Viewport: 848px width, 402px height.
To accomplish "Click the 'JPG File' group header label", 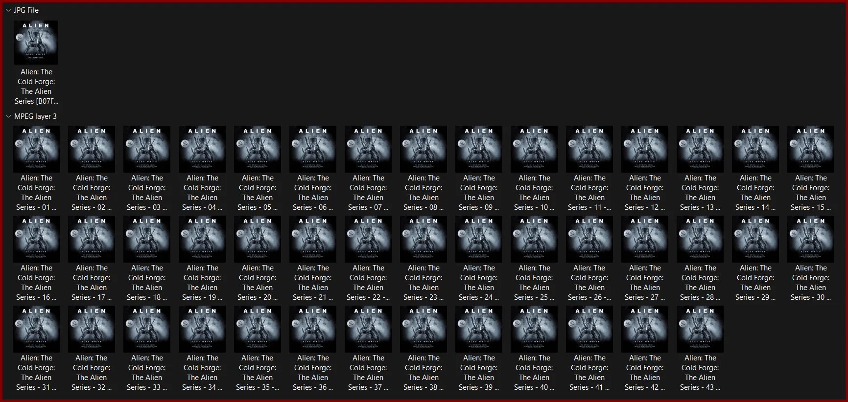I will (26, 10).
